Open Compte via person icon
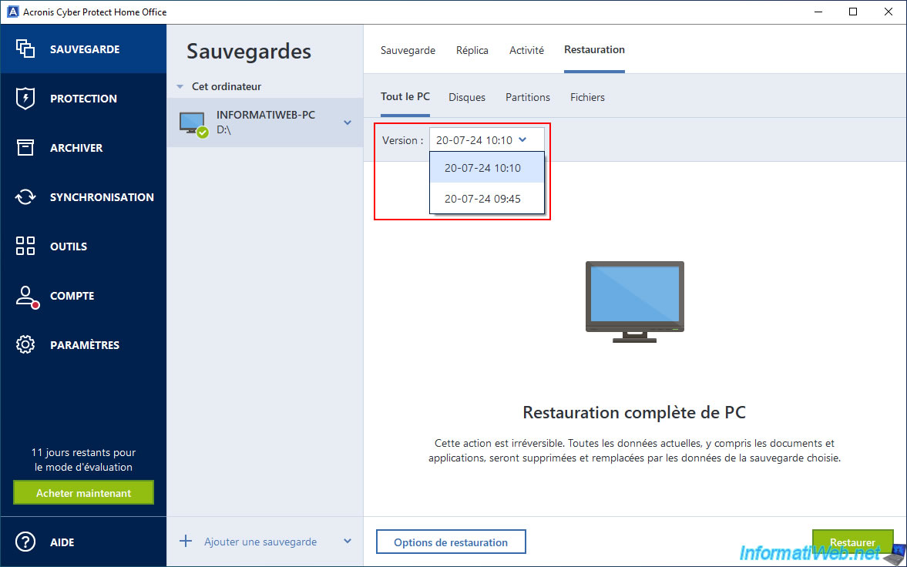Image resolution: width=907 pixels, height=567 pixels. click(25, 296)
